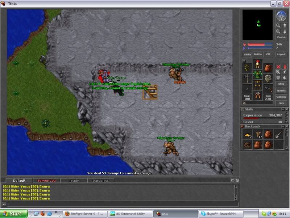Click the Experience progress bar
The image size is (290, 218).
[x=262, y=118]
